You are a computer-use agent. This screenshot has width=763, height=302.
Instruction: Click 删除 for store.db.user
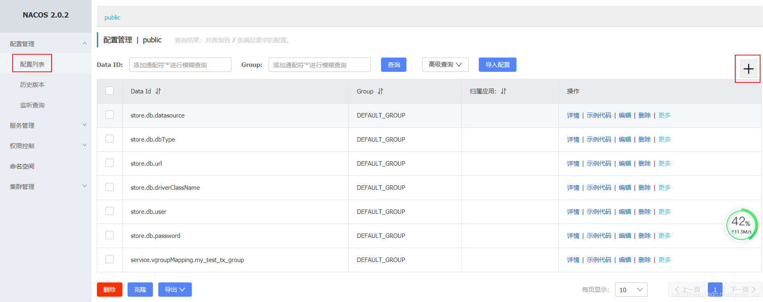coord(644,212)
